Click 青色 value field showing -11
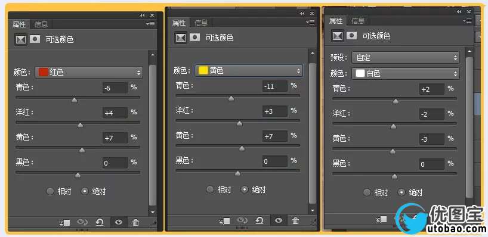Viewport: 488px width, 237px height. (275, 86)
